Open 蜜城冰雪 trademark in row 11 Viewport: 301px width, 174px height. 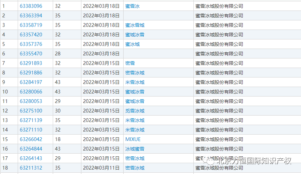click(x=135, y=101)
